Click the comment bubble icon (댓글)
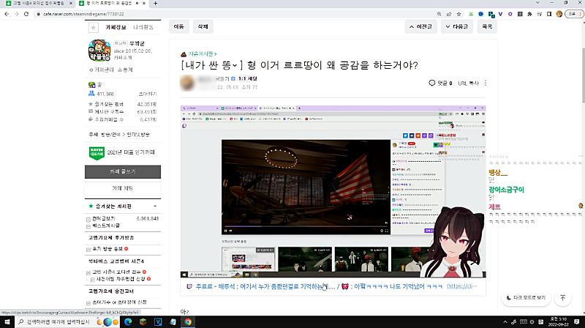Screen dimensions: 585x328 (433, 83)
